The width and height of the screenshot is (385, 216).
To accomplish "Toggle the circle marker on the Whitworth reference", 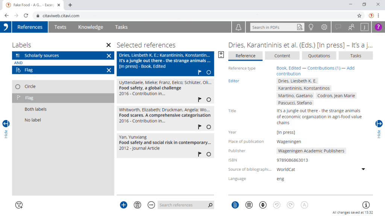I will [x=209, y=126].
